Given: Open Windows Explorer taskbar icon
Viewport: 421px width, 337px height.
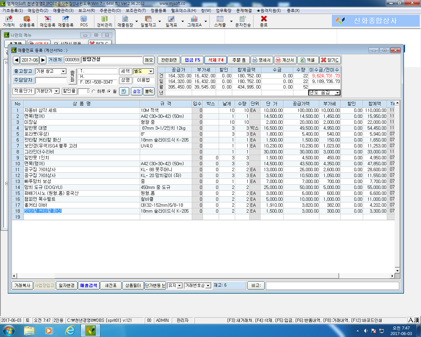Looking at the screenshot, I should tap(29, 330).
